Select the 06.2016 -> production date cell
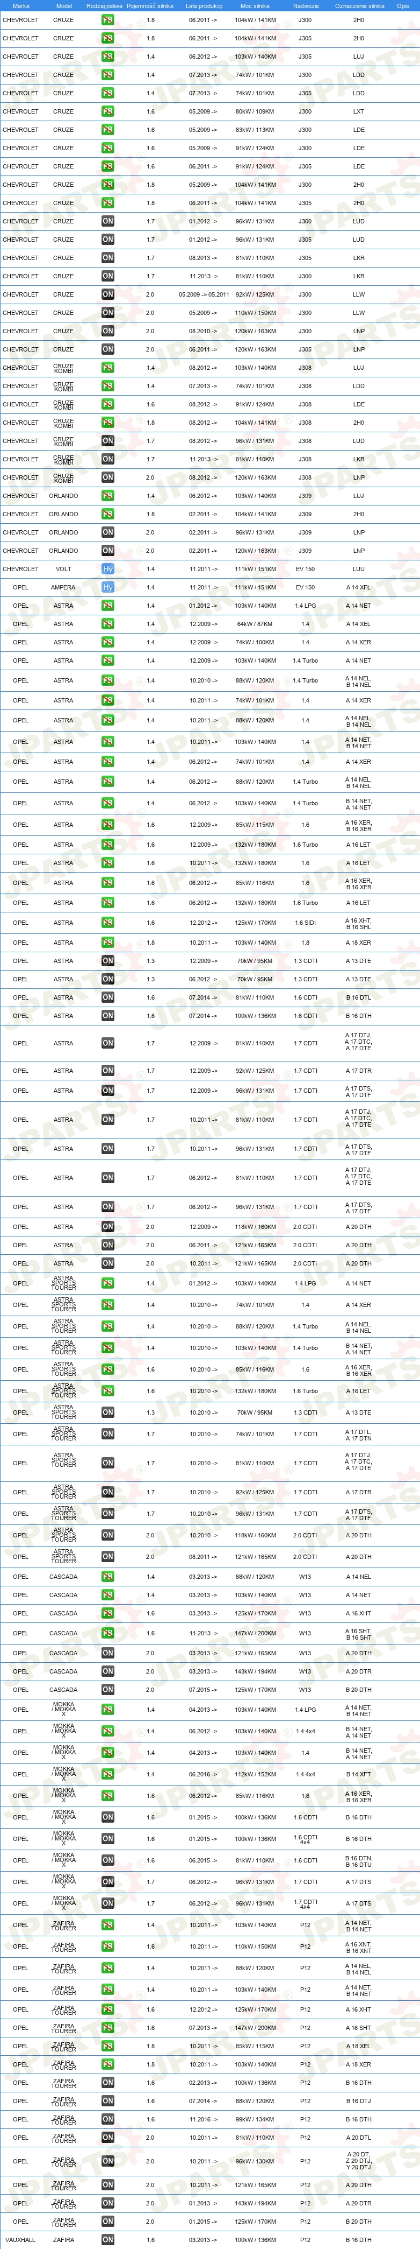 click(x=203, y=1774)
